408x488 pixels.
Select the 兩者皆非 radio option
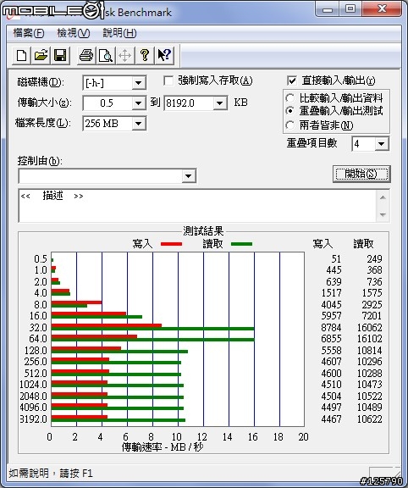tap(289, 125)
